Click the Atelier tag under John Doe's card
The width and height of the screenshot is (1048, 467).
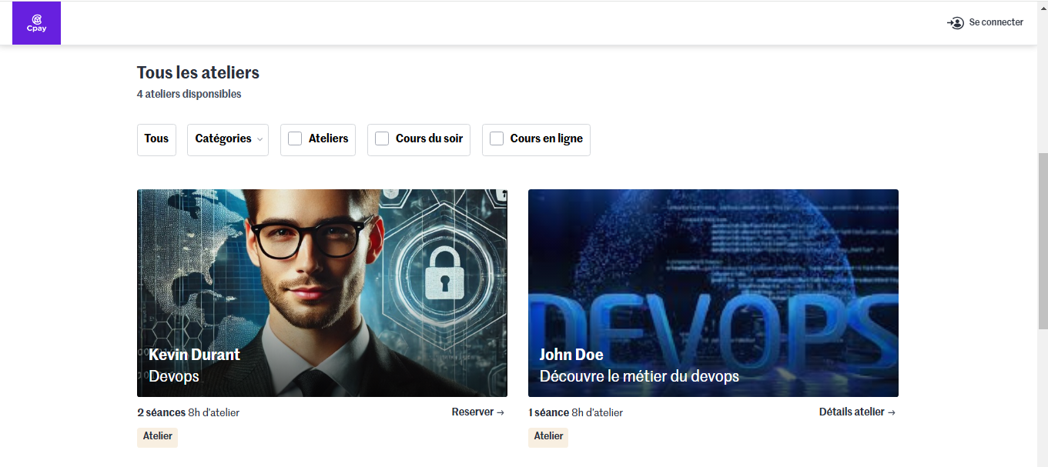(548, 436)
